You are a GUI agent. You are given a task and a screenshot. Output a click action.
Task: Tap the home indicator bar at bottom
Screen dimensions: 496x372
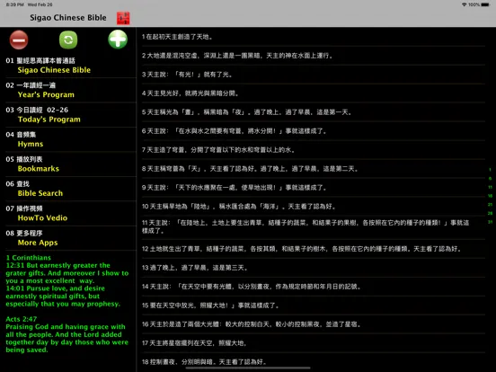[x=248, y=368]
